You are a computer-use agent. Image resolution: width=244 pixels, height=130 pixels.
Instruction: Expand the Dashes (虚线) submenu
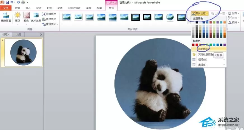click(x=209, y=65)
